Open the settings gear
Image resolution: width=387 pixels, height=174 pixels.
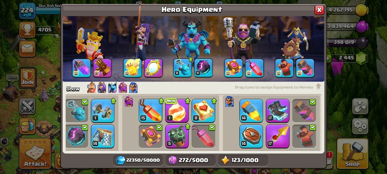coord(360,126)
